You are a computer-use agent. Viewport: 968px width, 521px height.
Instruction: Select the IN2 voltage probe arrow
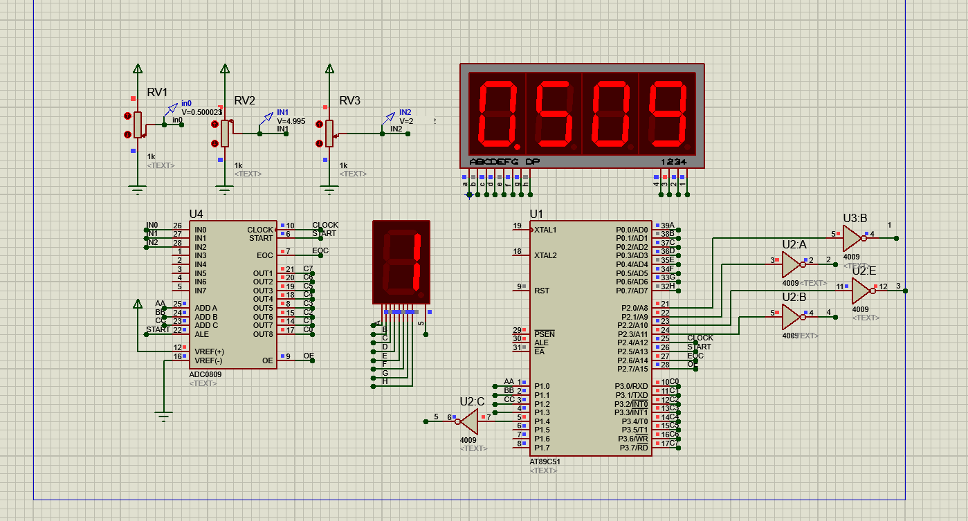point(389,120)
